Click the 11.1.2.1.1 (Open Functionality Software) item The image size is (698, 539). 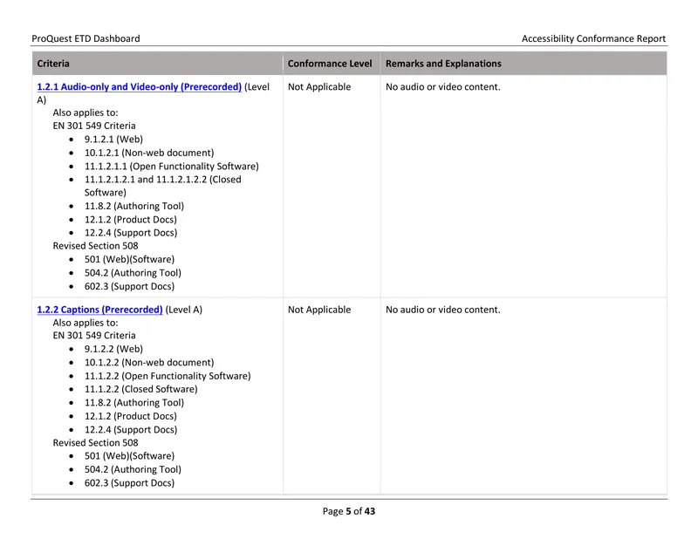click(171, 167)
